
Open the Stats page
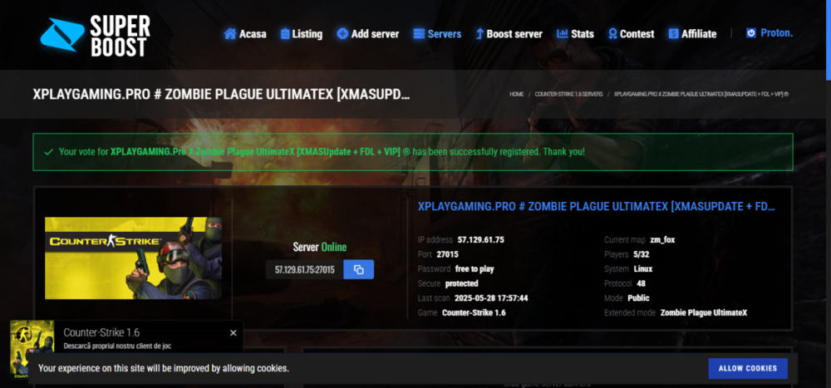(575, 34)
